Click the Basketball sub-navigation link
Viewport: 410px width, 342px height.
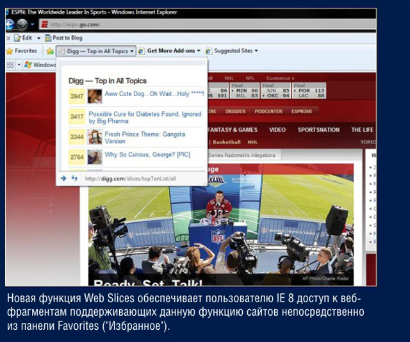point(226,142)
